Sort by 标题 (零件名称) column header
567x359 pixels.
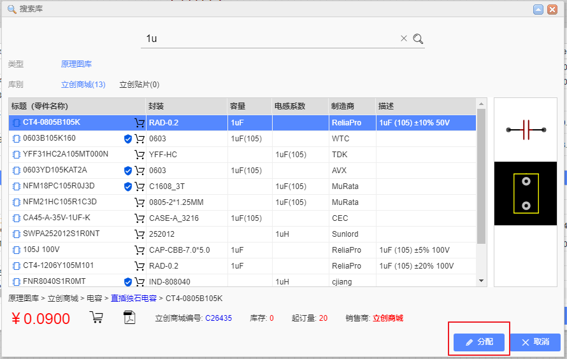point(77,106)
